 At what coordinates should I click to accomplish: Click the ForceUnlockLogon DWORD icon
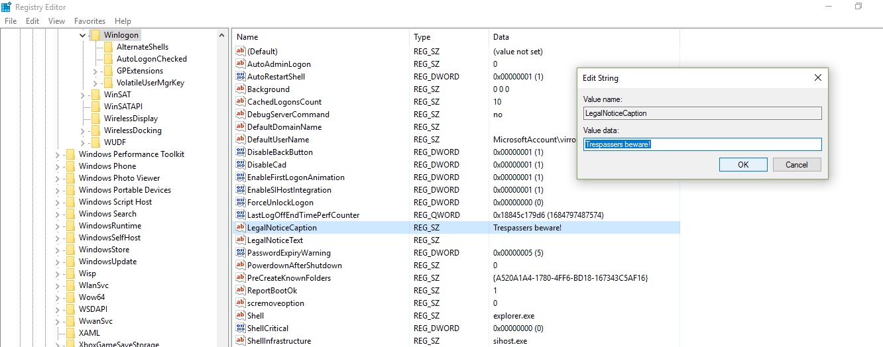tap(241, 203)
